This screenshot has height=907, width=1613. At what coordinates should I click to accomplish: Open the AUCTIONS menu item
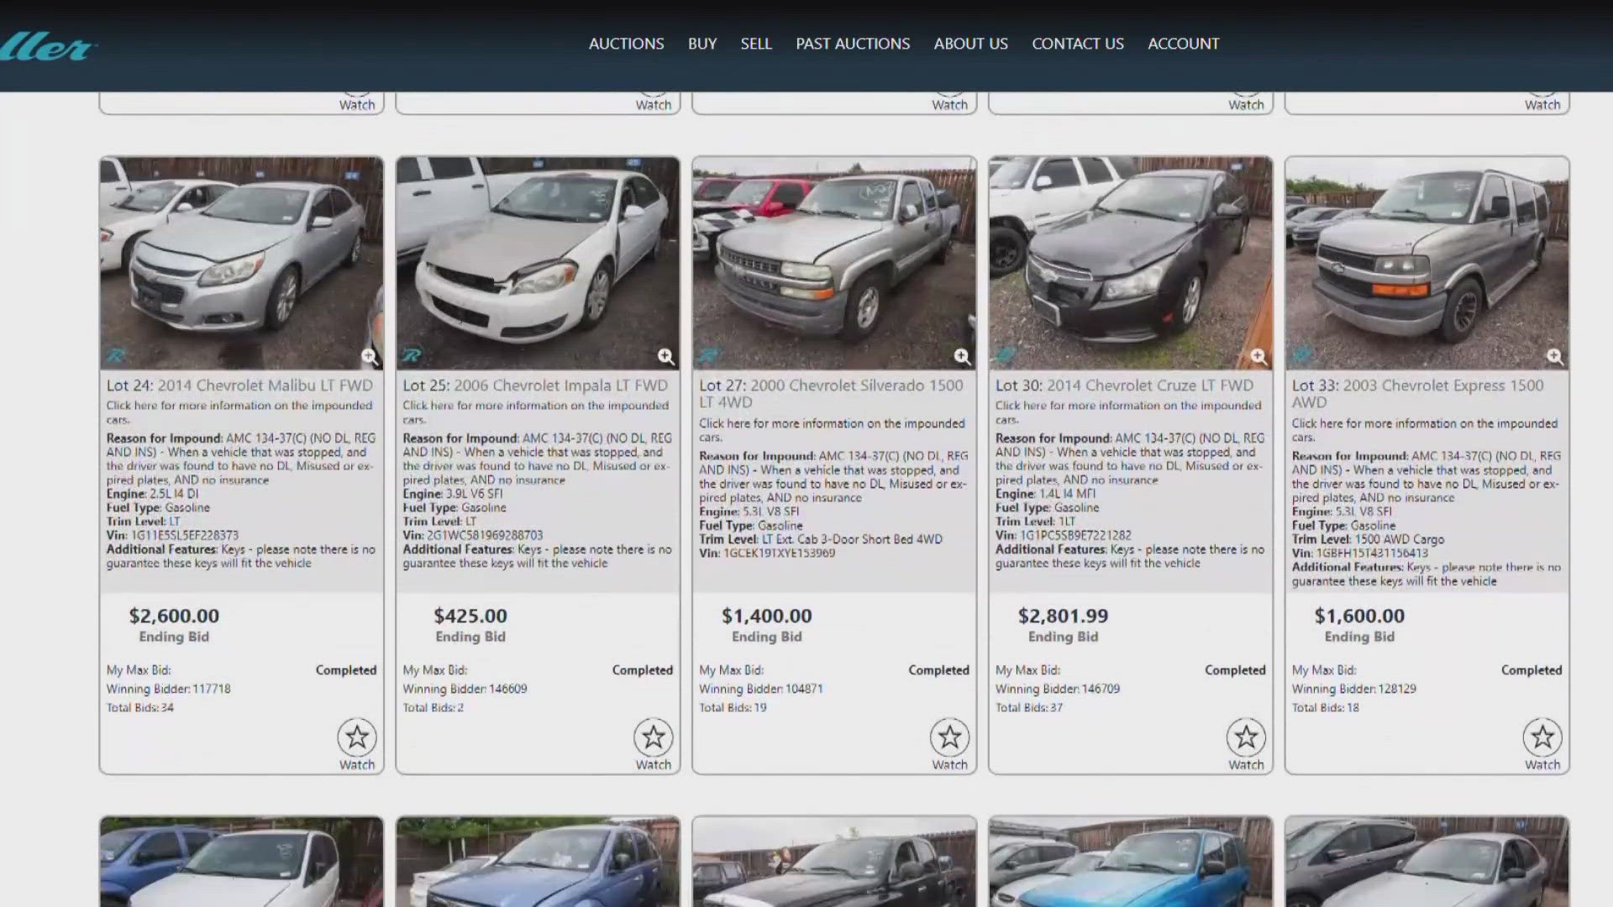point(627,43)
